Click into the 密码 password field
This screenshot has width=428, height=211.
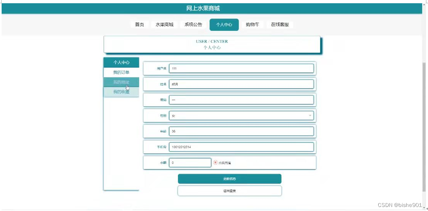click(x=241, y=100)
